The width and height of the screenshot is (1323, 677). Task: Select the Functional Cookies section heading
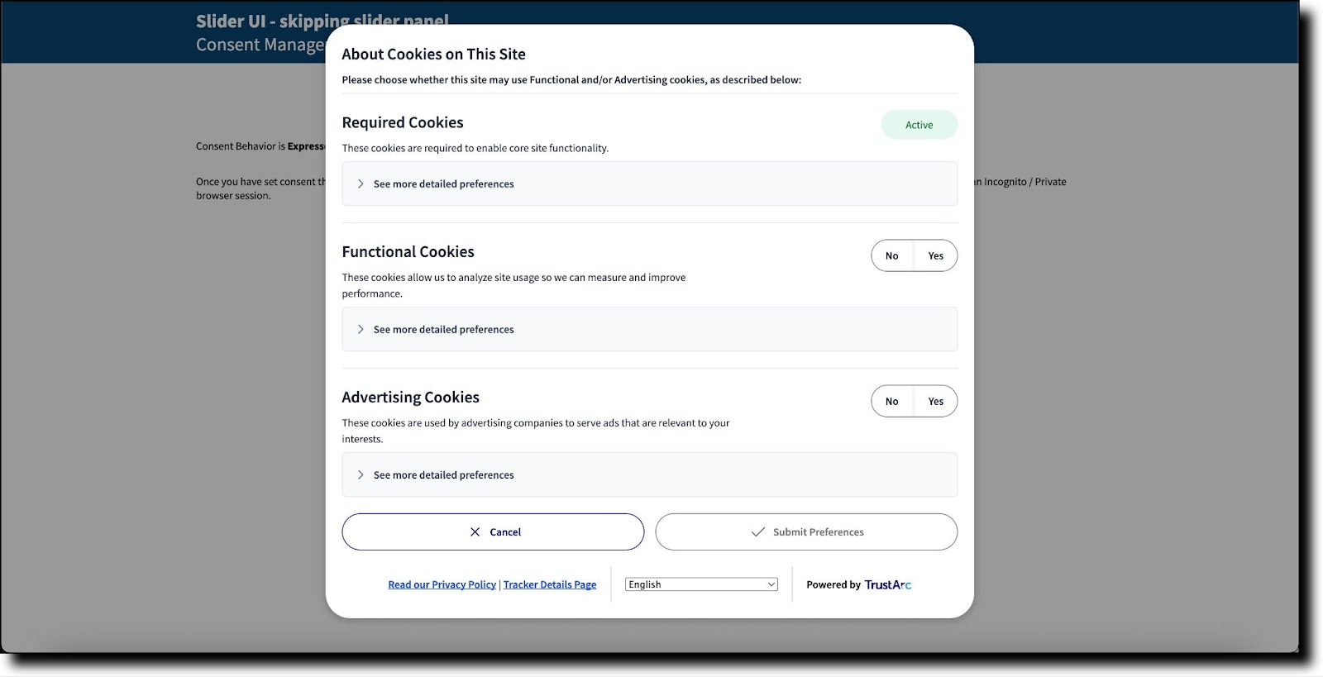click(408, 251)
